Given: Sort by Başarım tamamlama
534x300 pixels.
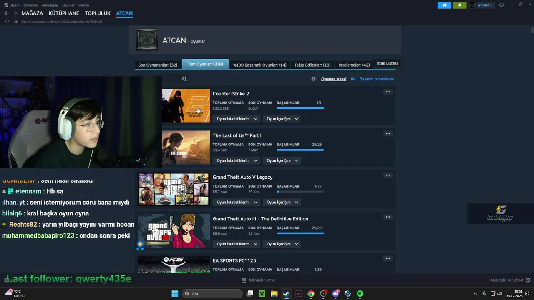Looking at the screenshot, I should point(377,79).
